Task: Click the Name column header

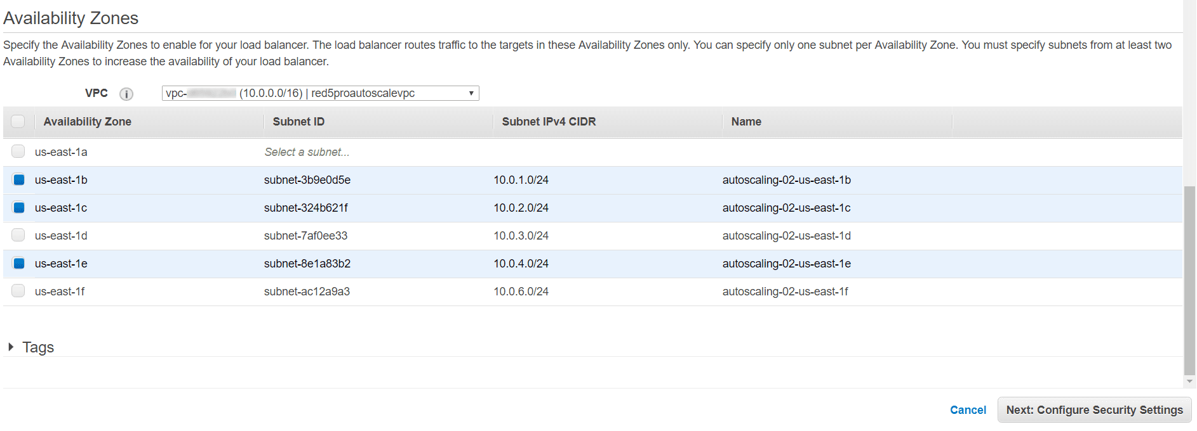Action: point(746,122)
